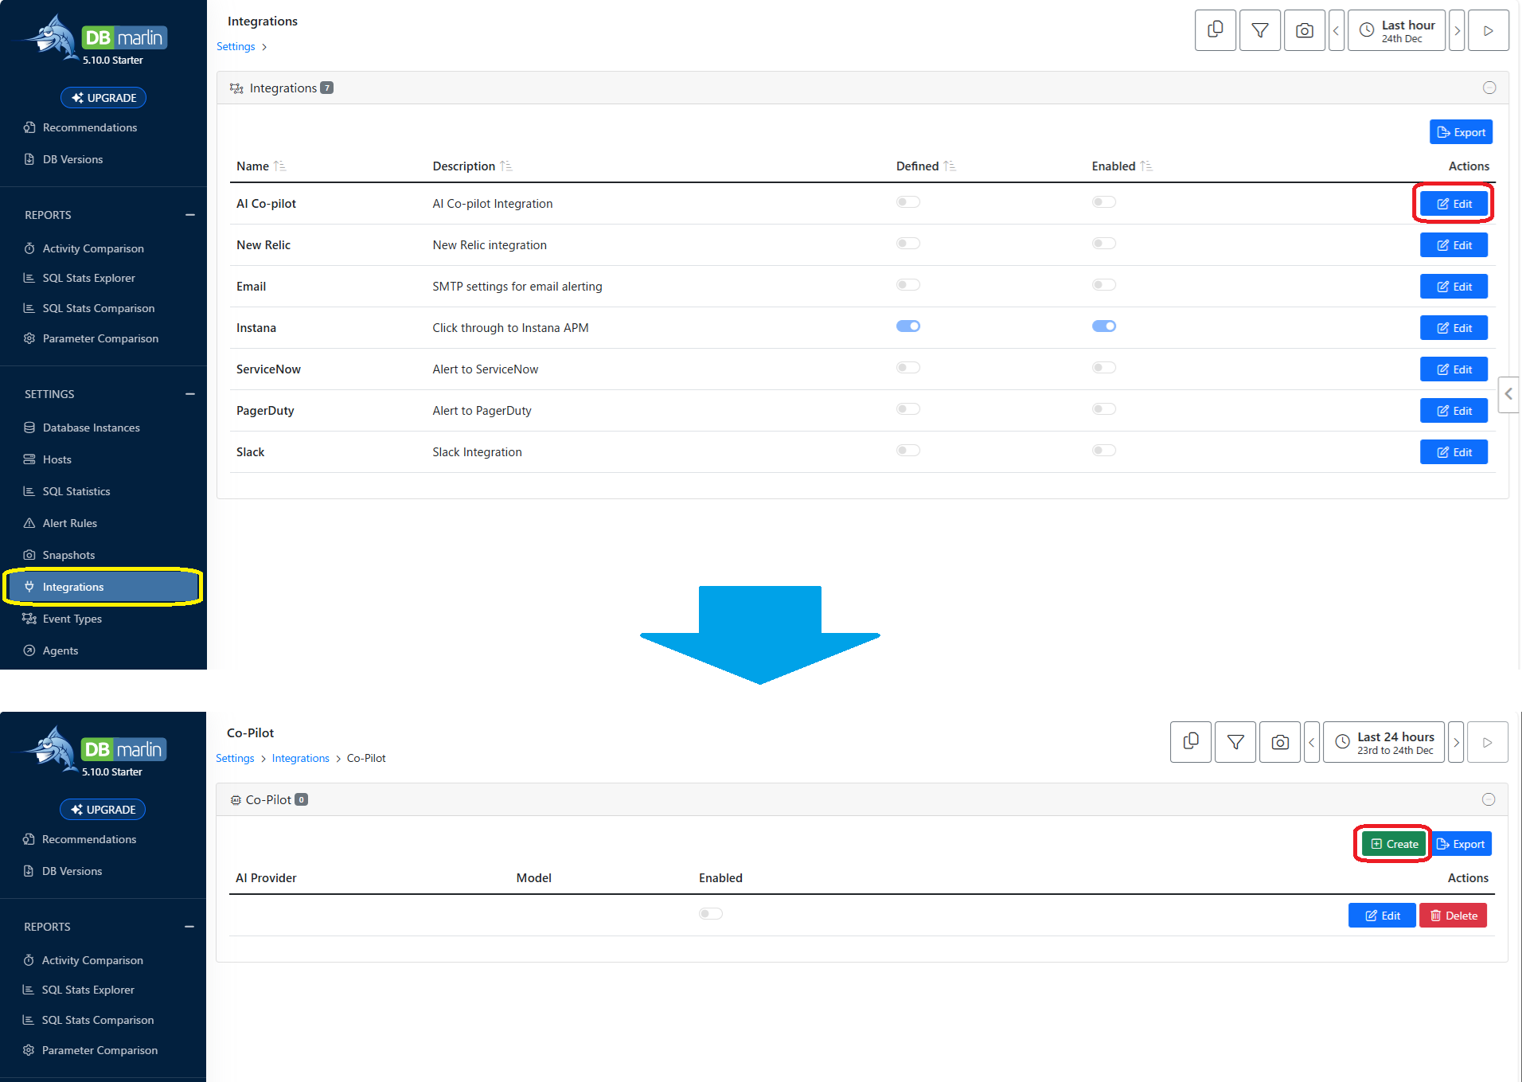Go to previous period left of Last hour
The image size is (1522, 1082).
(x=1336, y=30)
